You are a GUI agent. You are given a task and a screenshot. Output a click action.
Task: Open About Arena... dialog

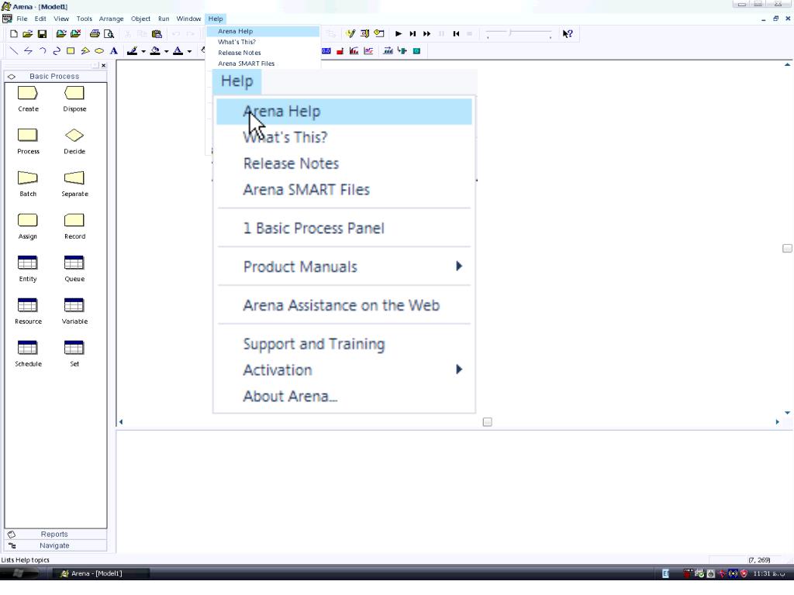pos(344,396)
